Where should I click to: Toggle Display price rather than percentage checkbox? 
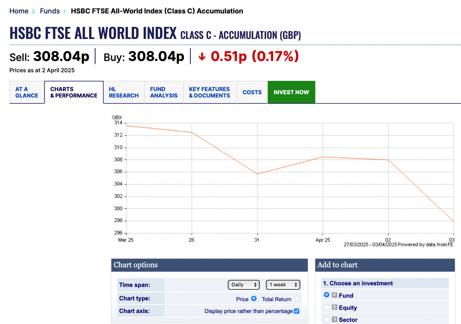(296, 311)
